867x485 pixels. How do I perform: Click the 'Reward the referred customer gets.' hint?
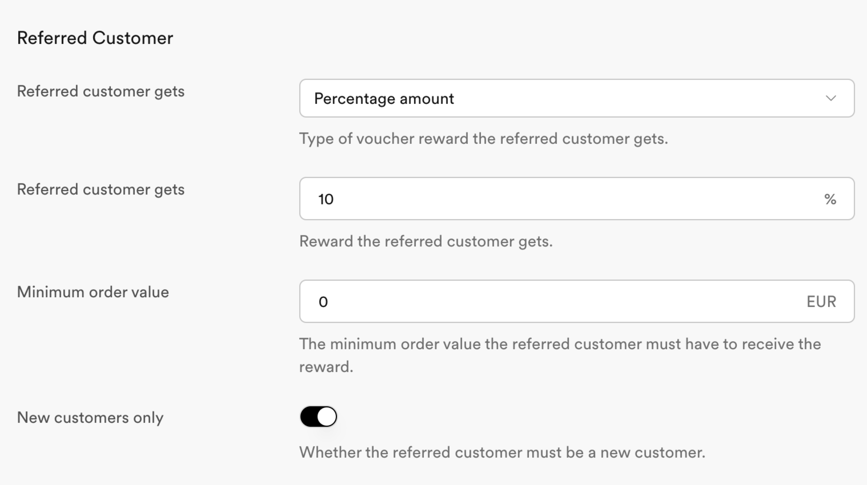[x=426, y=241]
